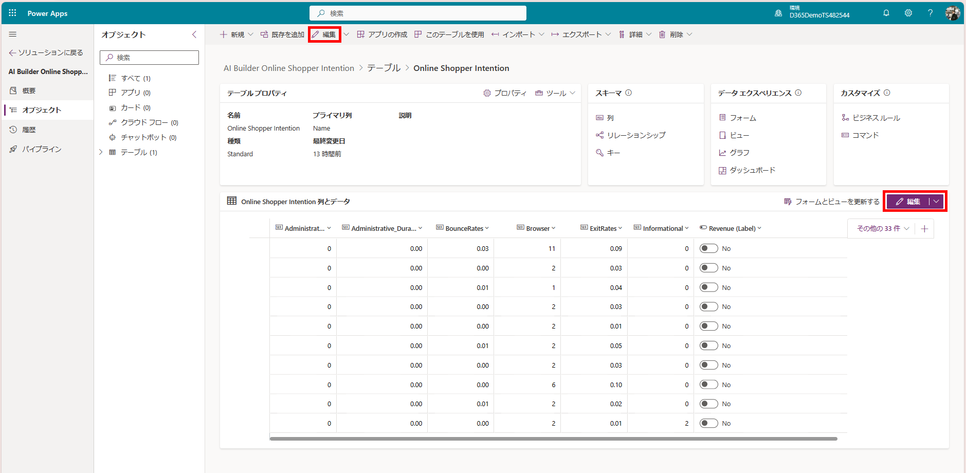The height and width of the screenshot is (473, 966).
Task: Click the カスタマイズ info icon
Action: tap(887, 93)
